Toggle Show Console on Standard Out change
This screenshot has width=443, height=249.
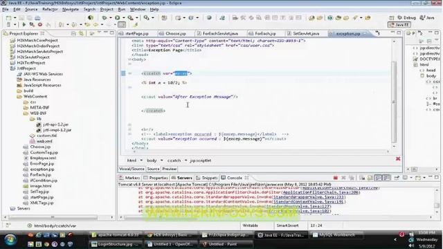[x=378, y=178]
